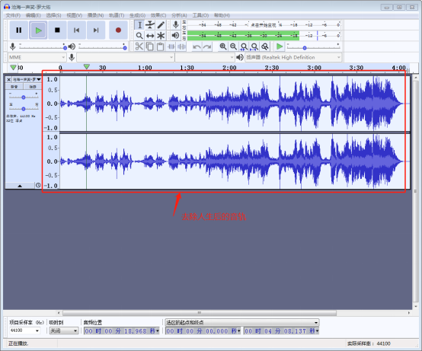Toggle the track Solo button
The width and height of the screenshot is (422, 351).
pyautogui.click(x=32, y=87)
